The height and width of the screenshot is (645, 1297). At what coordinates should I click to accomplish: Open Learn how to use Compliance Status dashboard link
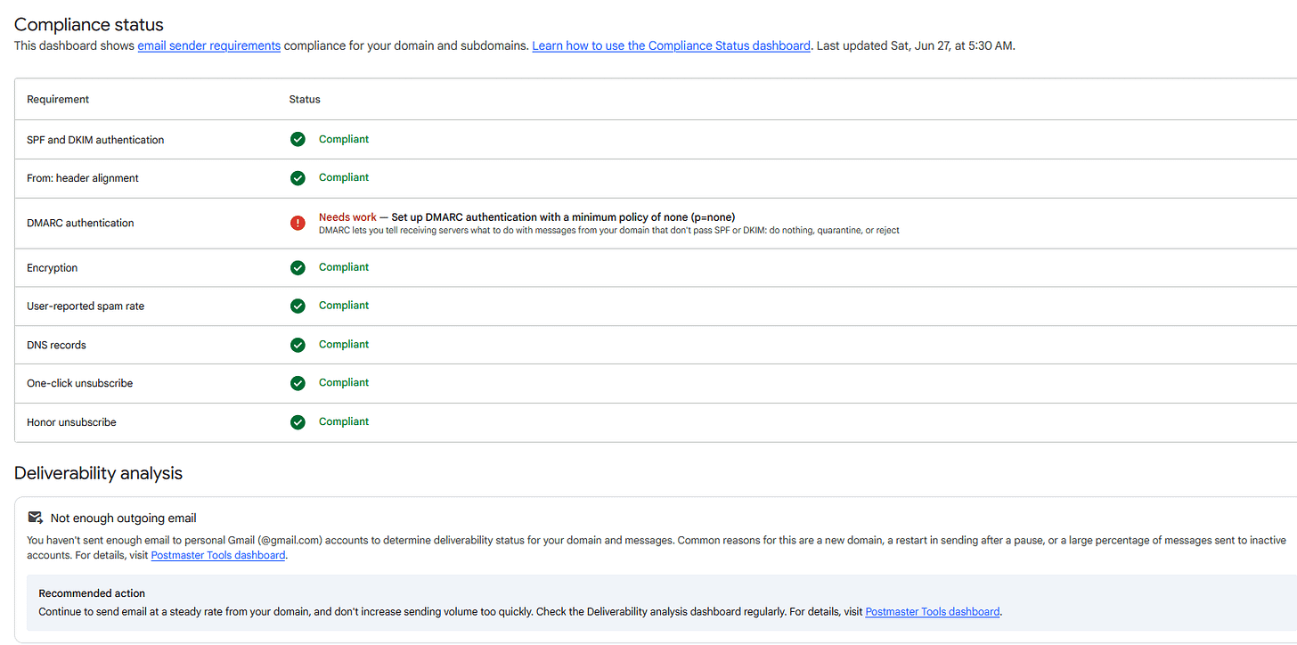672,45
